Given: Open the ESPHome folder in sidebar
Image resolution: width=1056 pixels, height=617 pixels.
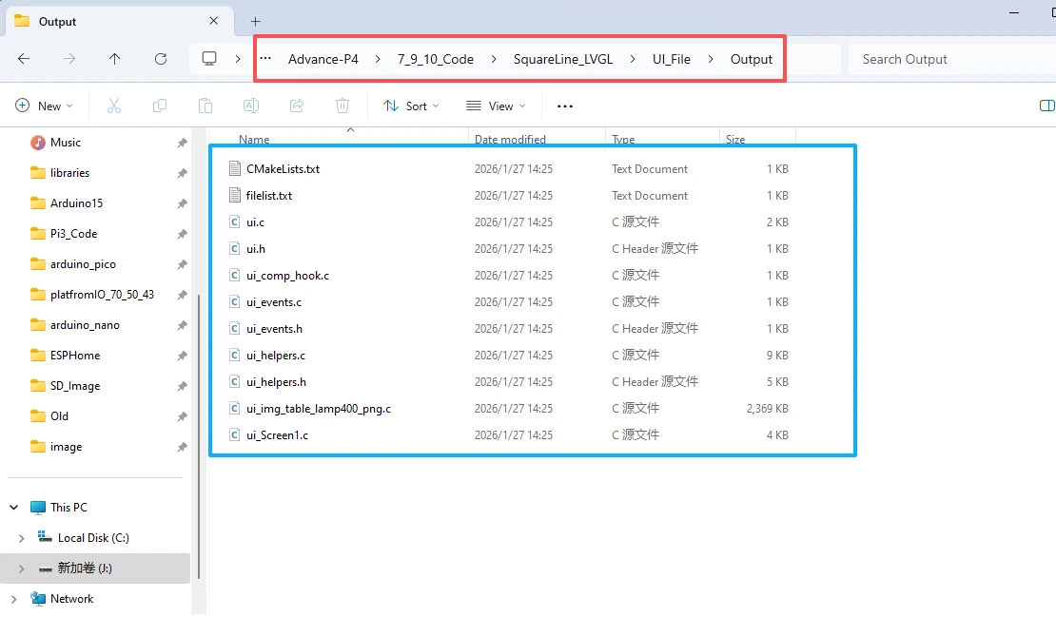Looking at the screenshot, I should [74, 356].
